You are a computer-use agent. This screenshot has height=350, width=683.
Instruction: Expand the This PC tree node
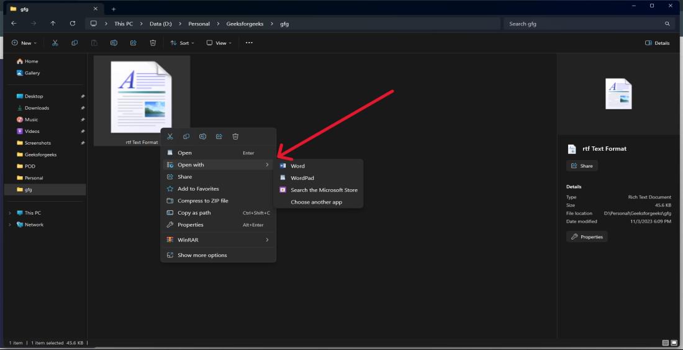(x=9, y=213)
